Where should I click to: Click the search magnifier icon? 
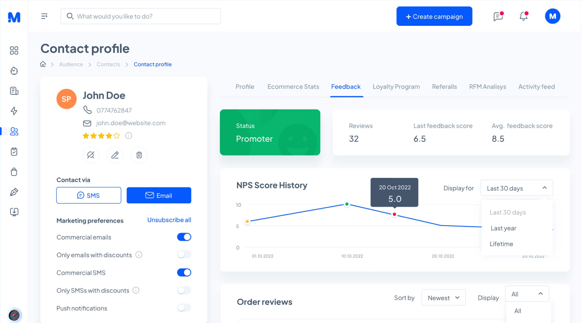[x=70, y=16]
